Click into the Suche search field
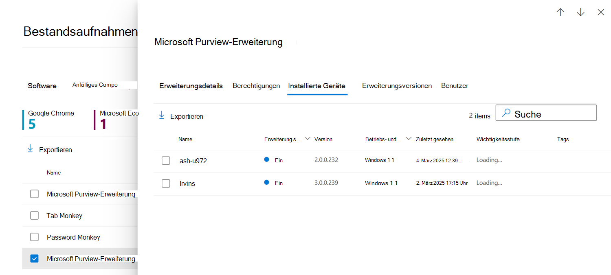This screenshot has height=275, width=611. 546,113
